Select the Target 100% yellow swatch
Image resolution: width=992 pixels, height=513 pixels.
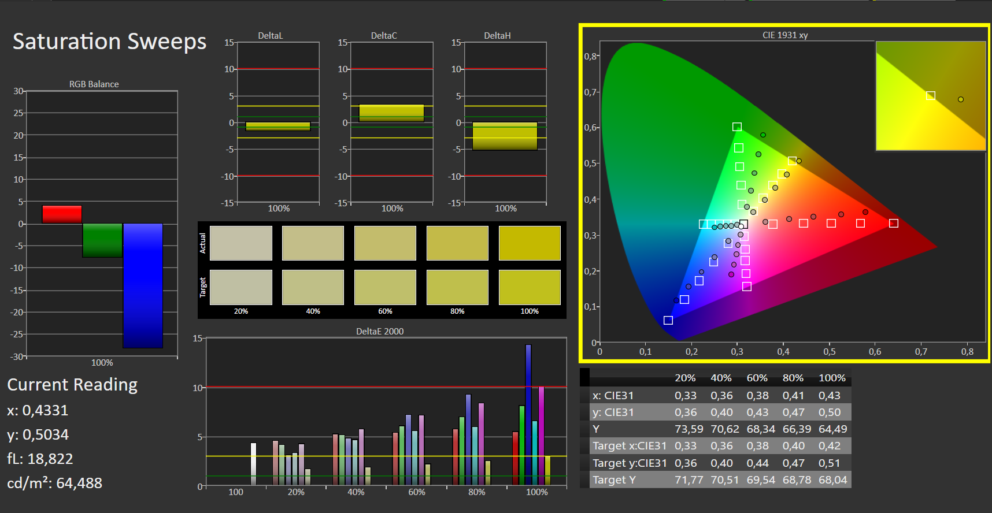tap(530, 287)
